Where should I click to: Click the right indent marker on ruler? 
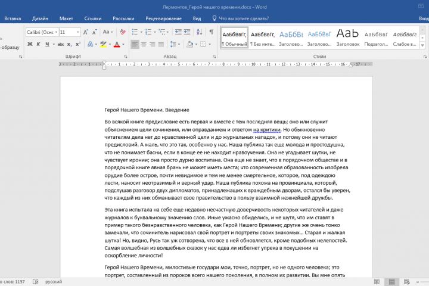(350, 65)
